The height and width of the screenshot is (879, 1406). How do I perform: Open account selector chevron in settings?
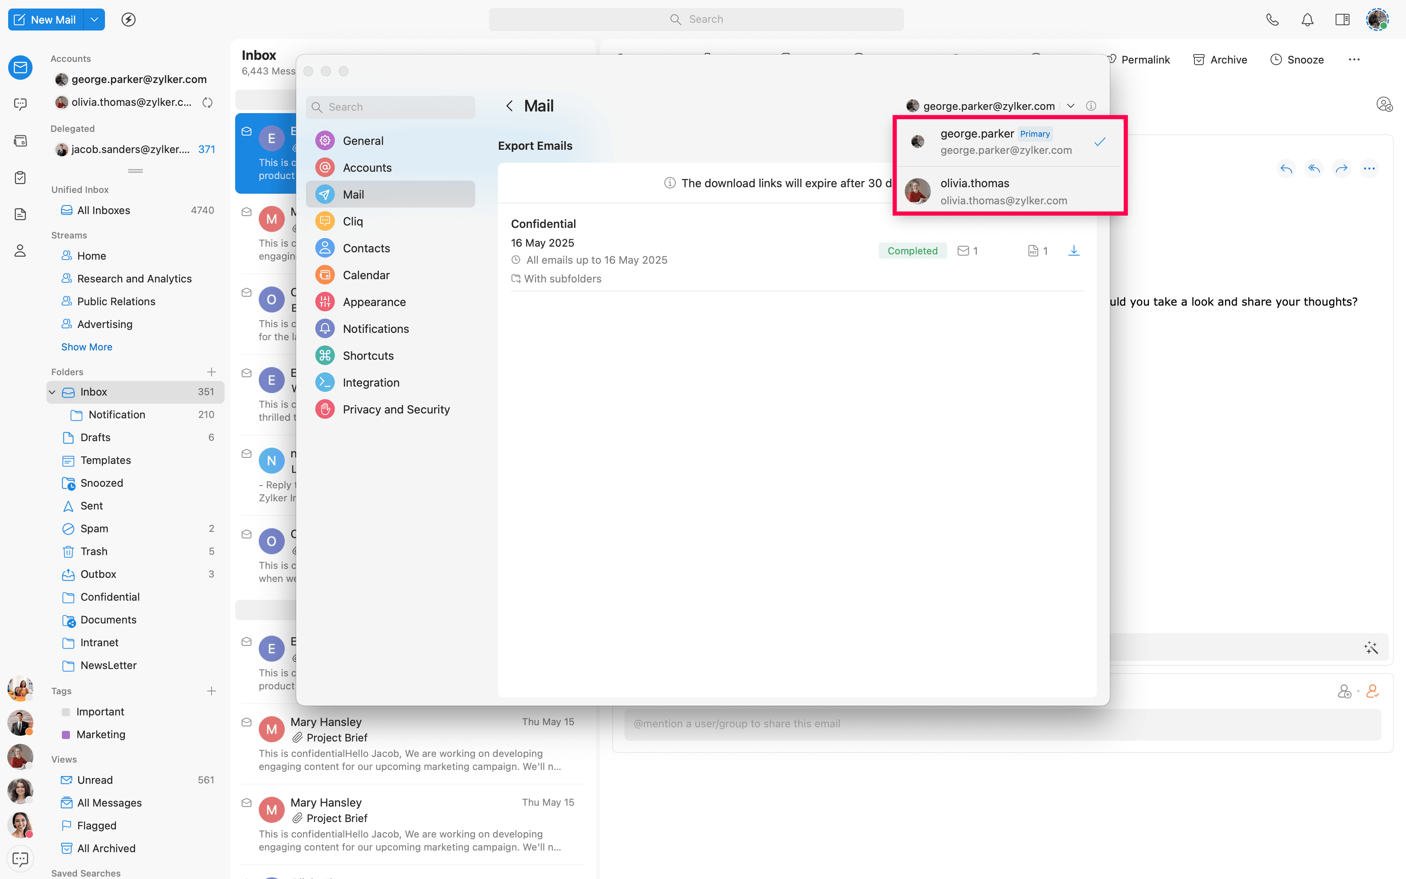(x=1070, y=106)
